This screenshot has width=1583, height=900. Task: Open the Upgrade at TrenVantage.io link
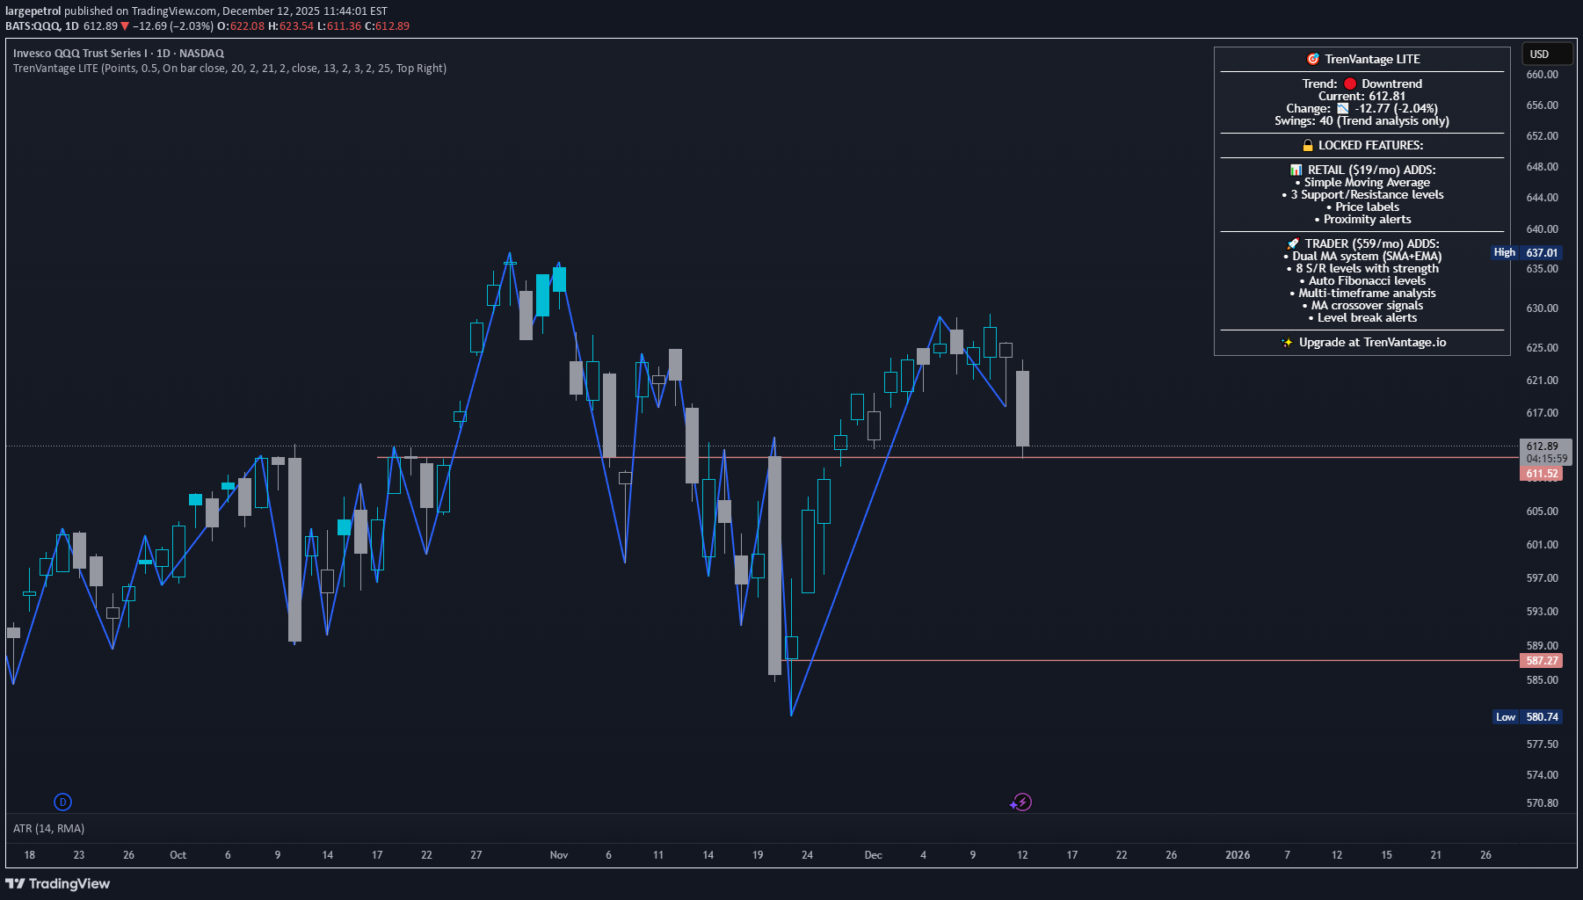pos(1371,342)
